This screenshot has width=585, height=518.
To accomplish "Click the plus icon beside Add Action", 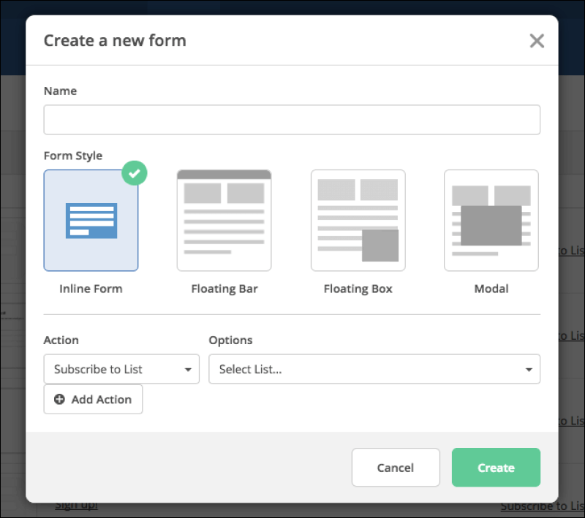I will (x=59, y=399).
